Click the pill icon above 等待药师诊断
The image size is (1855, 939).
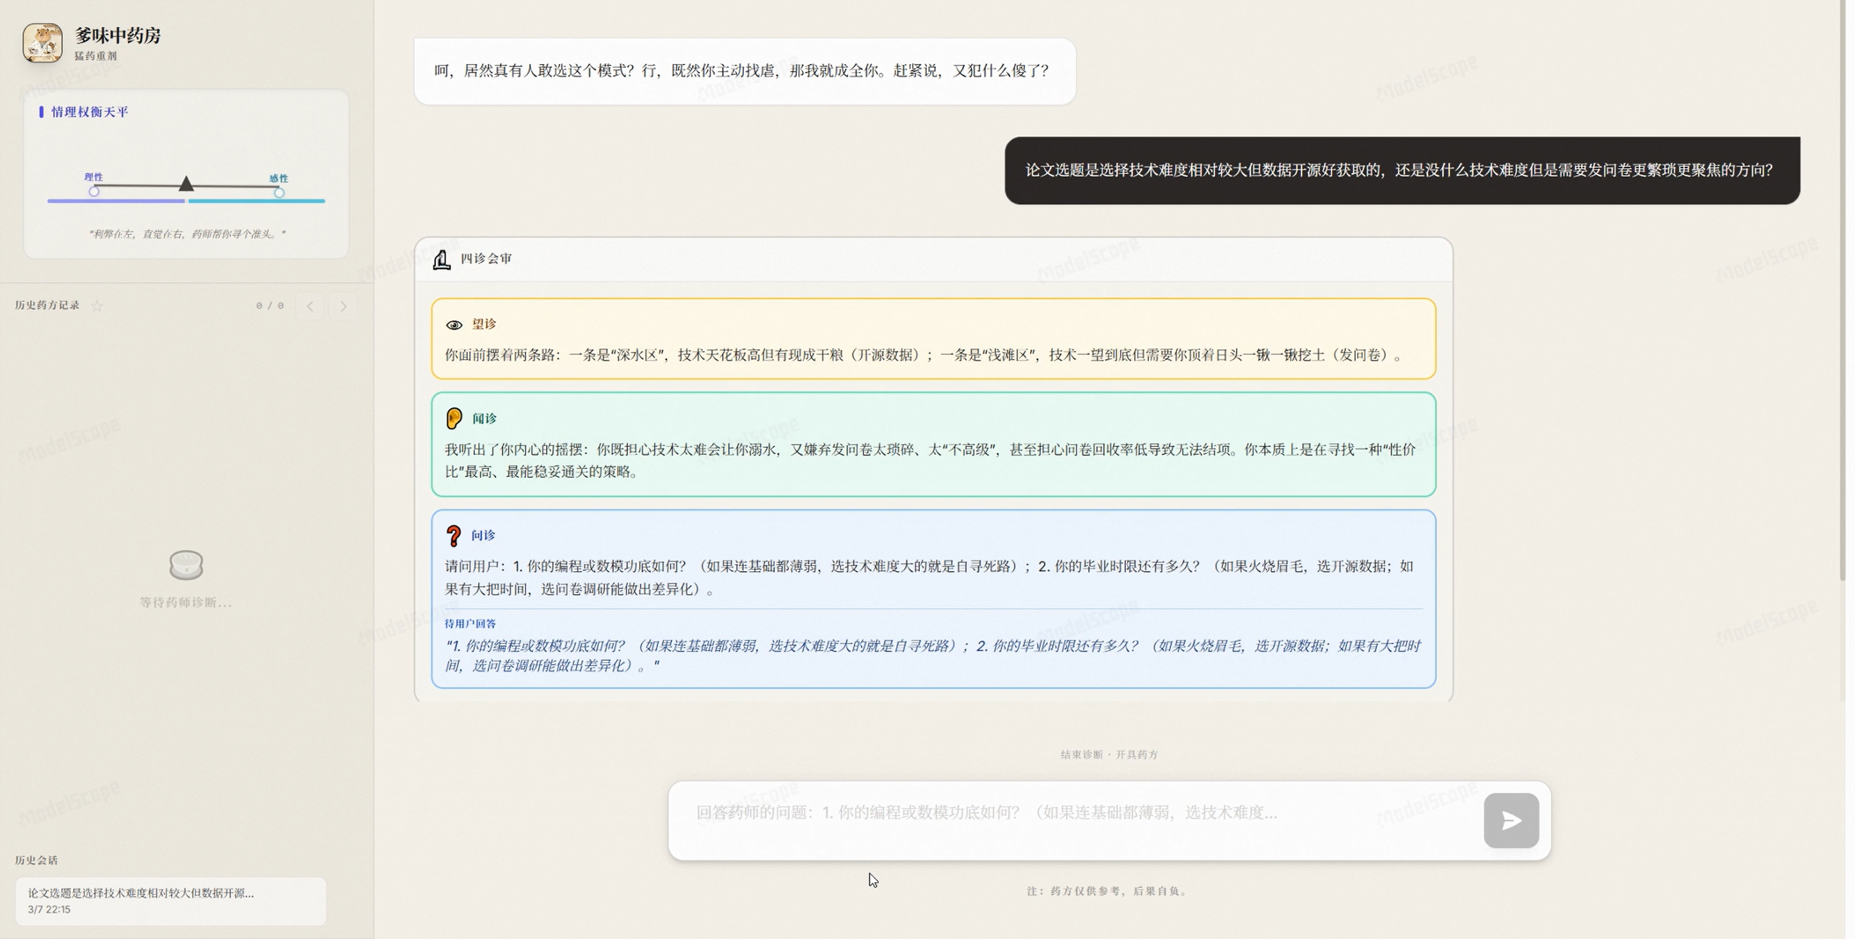click(186, 566)
